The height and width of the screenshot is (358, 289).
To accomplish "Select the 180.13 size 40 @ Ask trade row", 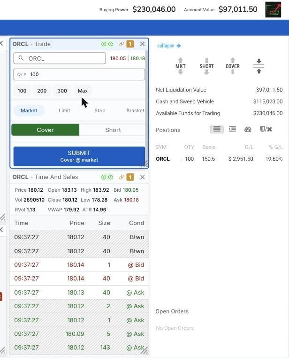I will click(79, 293).
